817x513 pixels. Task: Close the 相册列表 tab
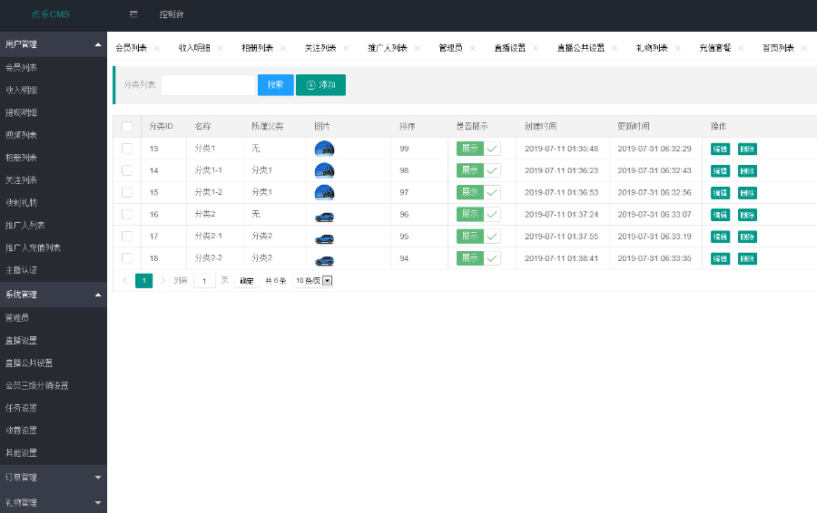[283, 48]
